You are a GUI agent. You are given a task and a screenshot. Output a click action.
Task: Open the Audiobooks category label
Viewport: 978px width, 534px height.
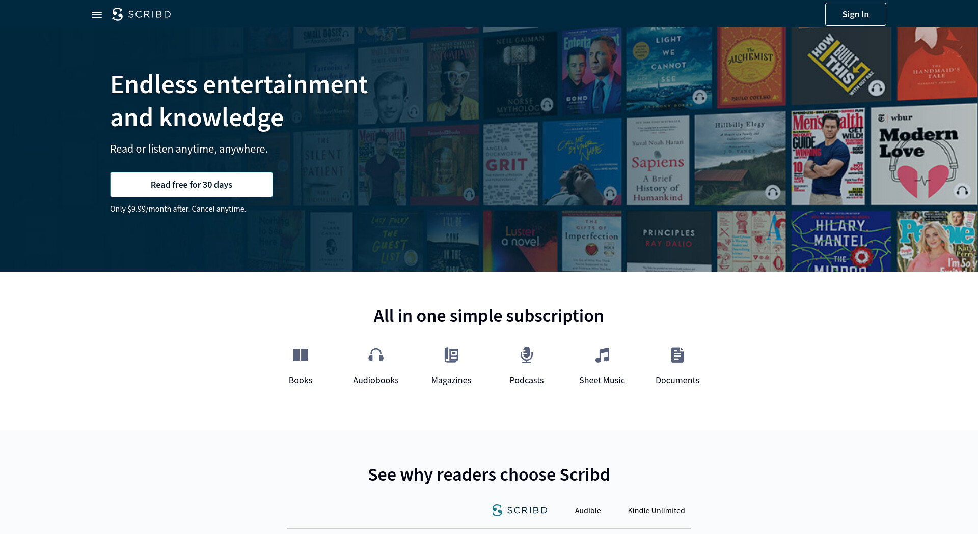pyautogui.click(x=376, y=380)
